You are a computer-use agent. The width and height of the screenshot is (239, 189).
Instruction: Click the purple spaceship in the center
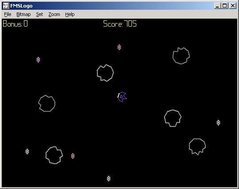122,97
